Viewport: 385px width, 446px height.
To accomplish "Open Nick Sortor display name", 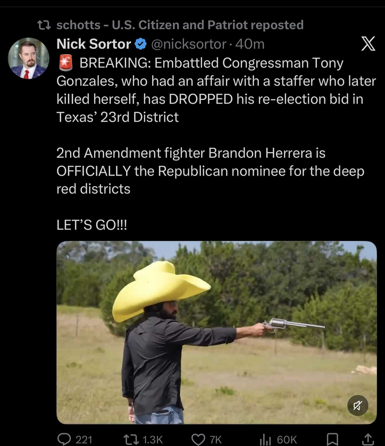I will [94, 44].
